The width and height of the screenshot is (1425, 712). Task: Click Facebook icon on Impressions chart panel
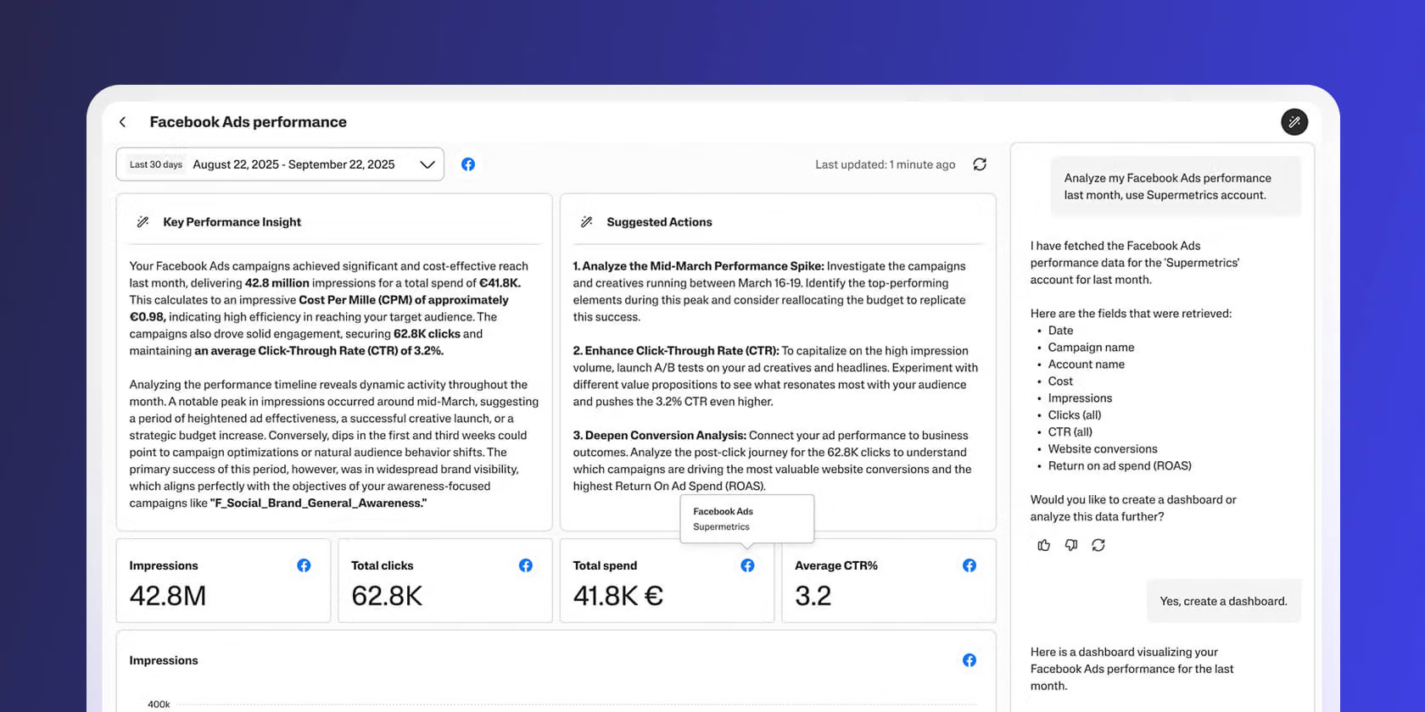point(970,660)
